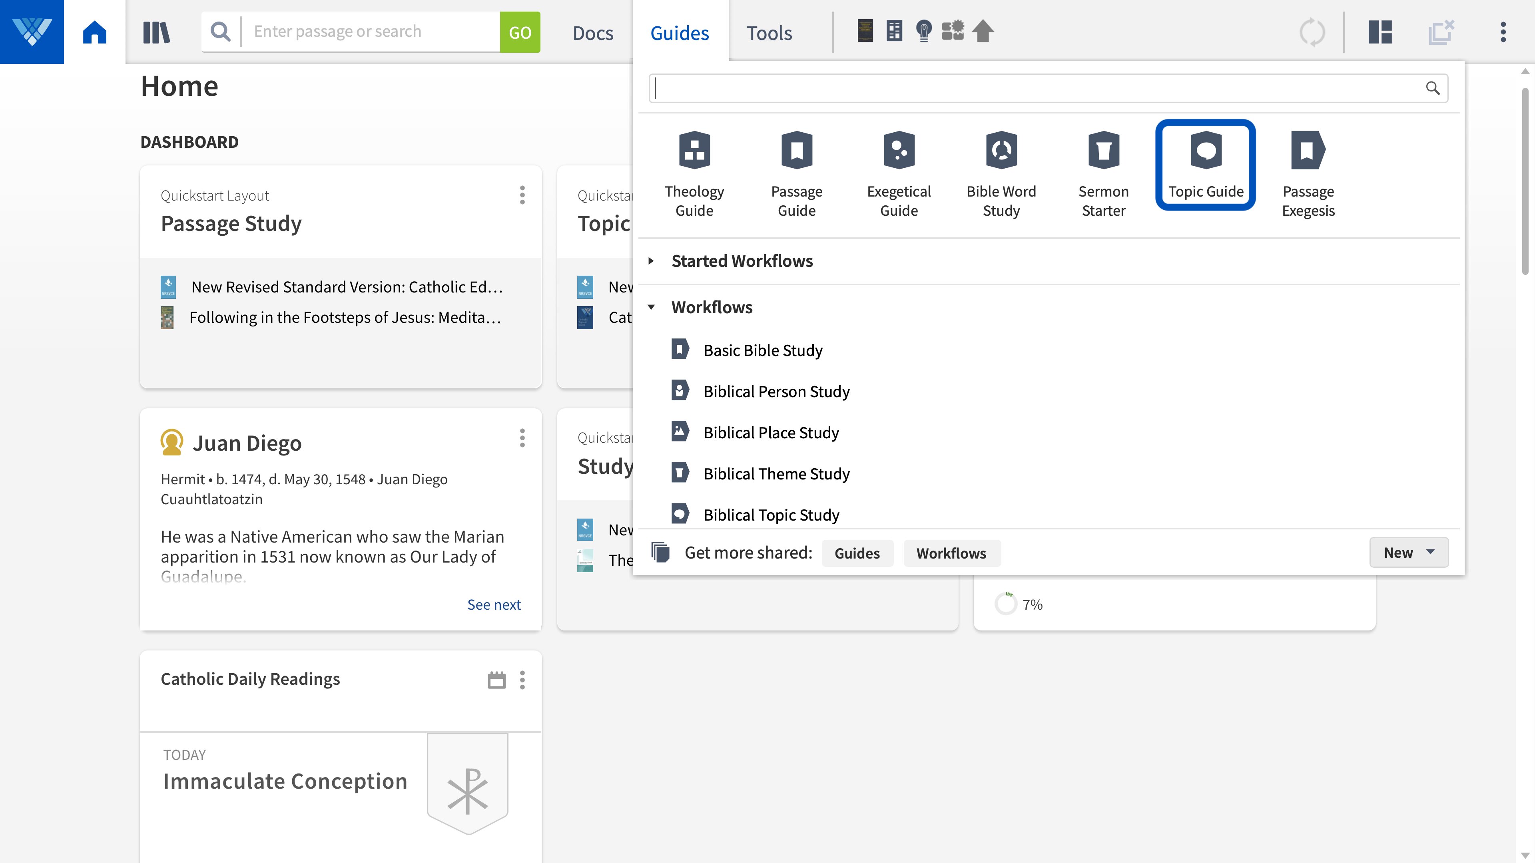The width and height of the screenshot is (1535, 863).
Task: Start the Biblical Person Study workflow
Action: pos(760,391)
